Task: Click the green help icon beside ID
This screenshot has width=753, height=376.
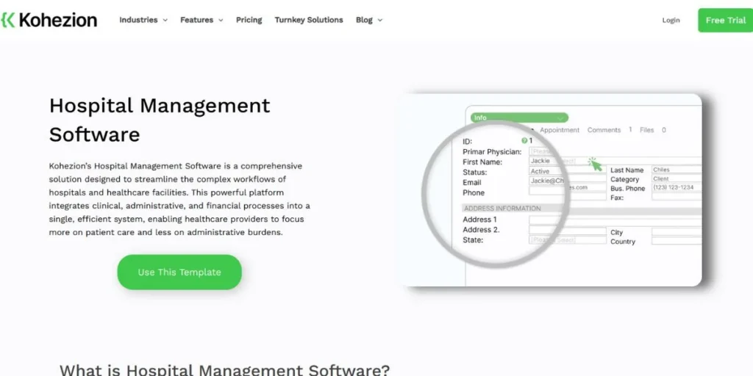Action: coord(524,141)
